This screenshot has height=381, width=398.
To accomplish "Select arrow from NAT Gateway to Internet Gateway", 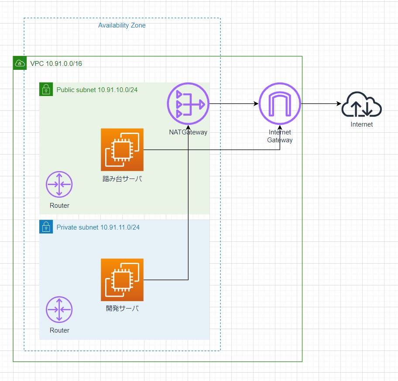I will [x=234, y=103].
